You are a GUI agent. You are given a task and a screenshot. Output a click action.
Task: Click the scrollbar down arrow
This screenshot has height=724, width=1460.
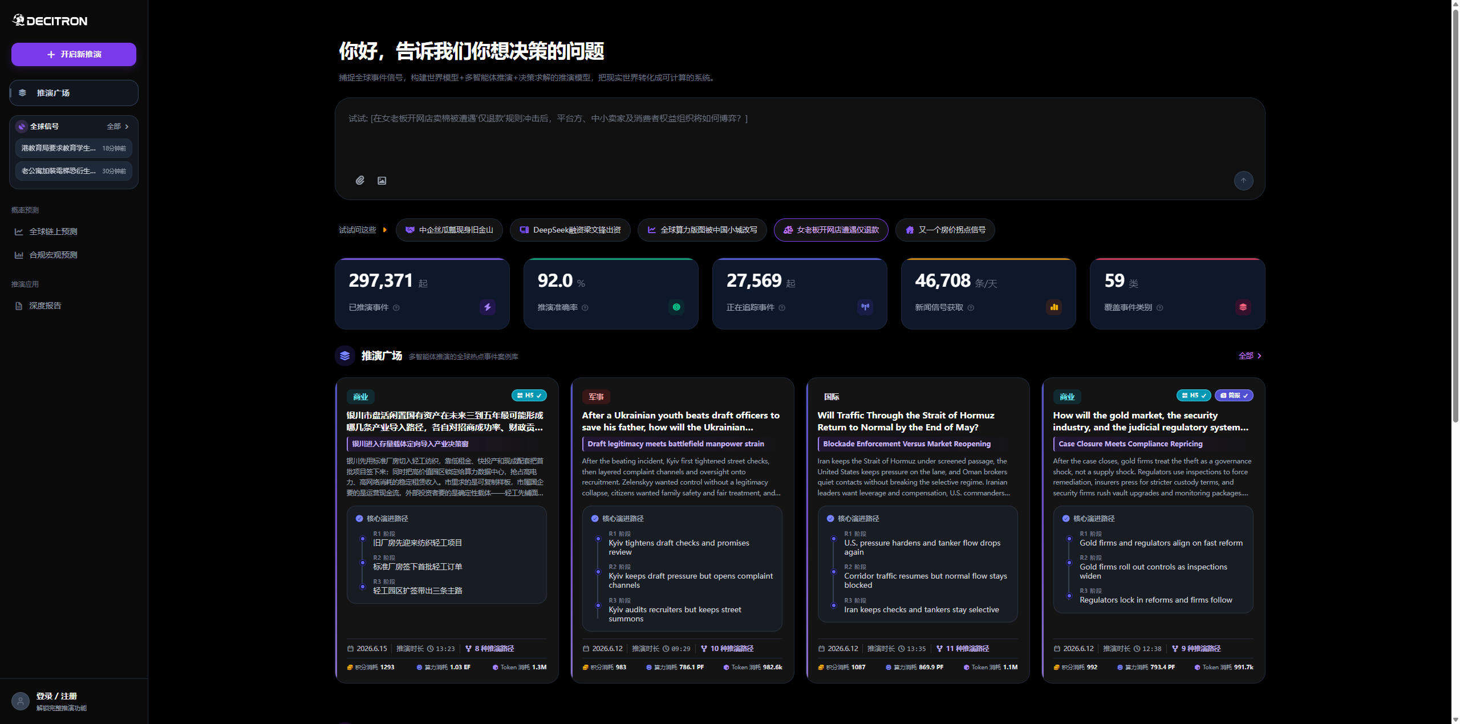pos(1455,719)
